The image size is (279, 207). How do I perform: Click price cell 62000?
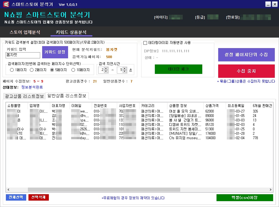[x=210, y=111]
